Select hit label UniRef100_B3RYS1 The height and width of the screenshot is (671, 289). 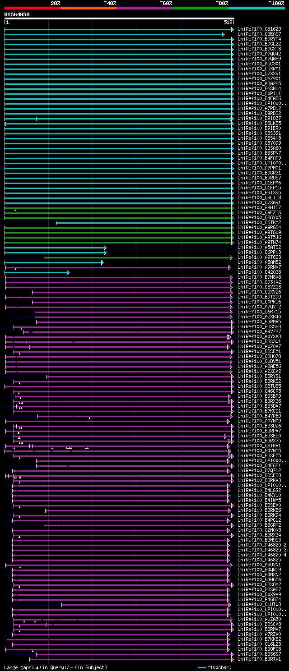pyautogui.click(x=259, y=376)
